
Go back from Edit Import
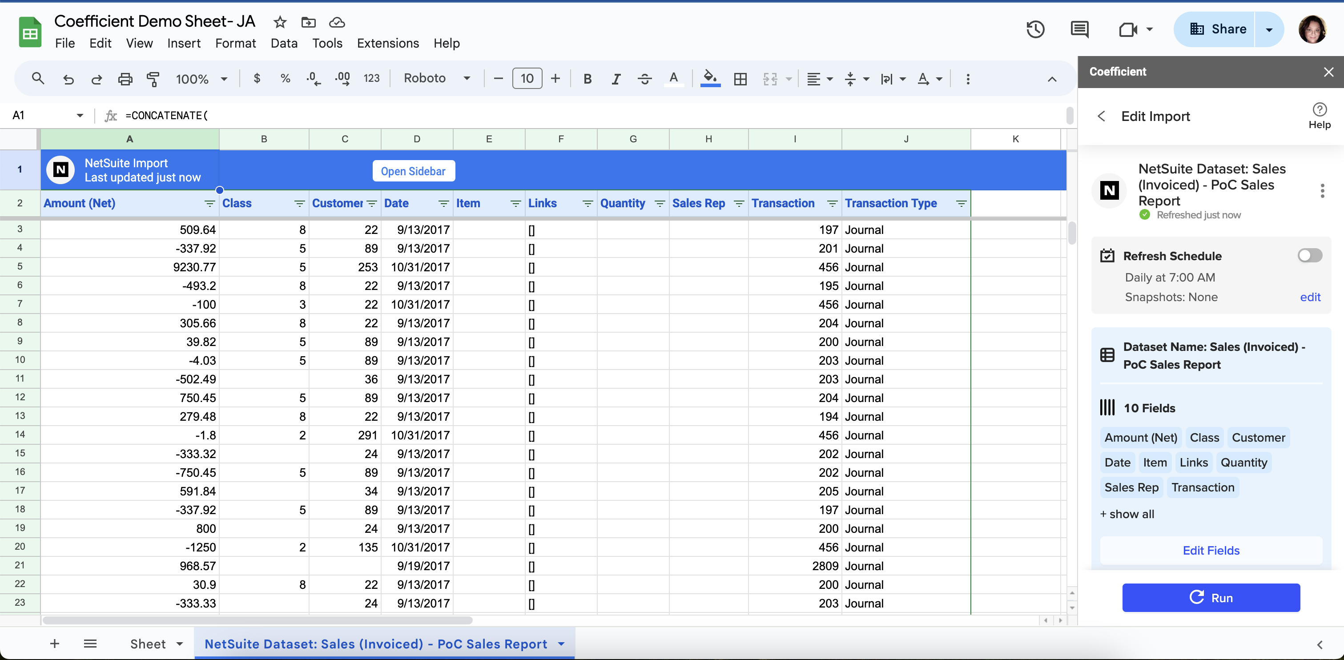(x=1101, y=116)
